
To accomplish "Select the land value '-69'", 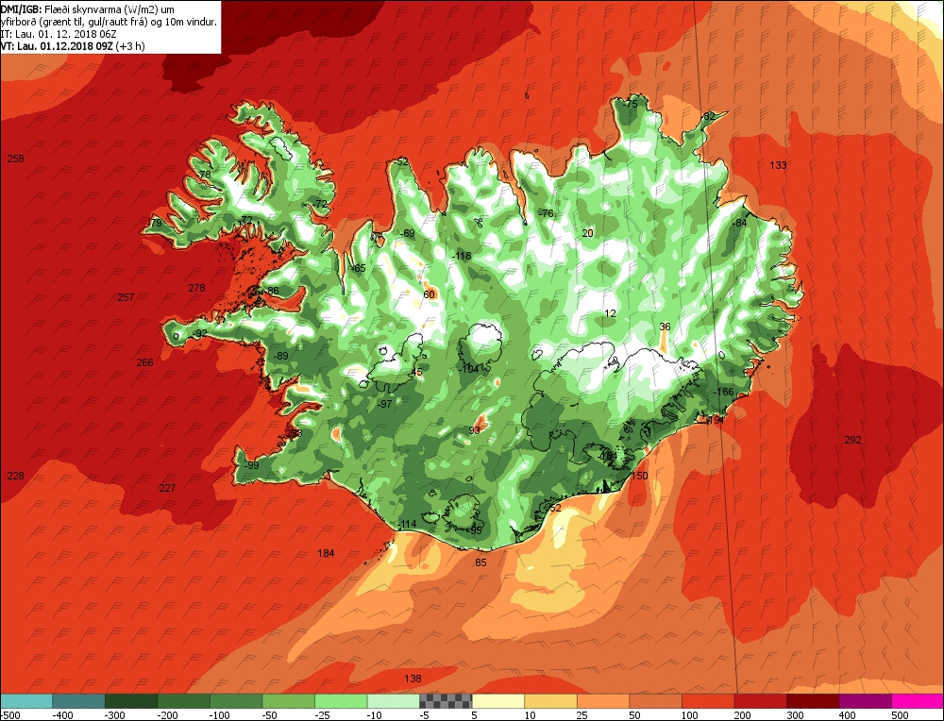I will [408, 233].
